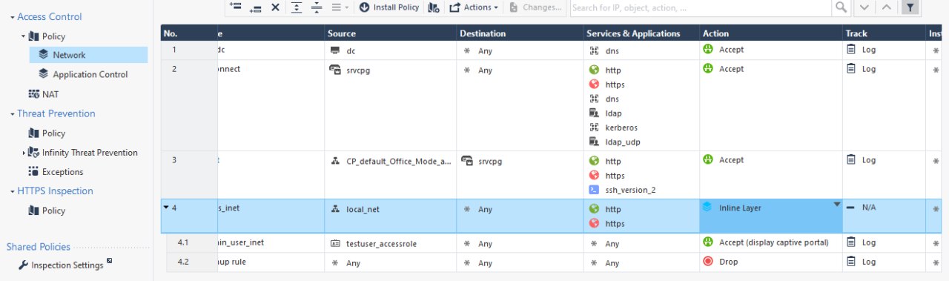The height and width of the screenshot is (281, 949).
Task: Click the Install Policy button
Action: (x=389, y=7)
